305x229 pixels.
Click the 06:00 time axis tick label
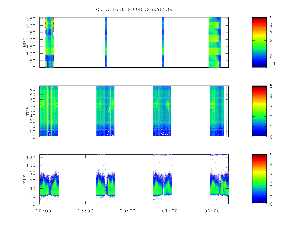pyautogui.click(x=212, y=211)
